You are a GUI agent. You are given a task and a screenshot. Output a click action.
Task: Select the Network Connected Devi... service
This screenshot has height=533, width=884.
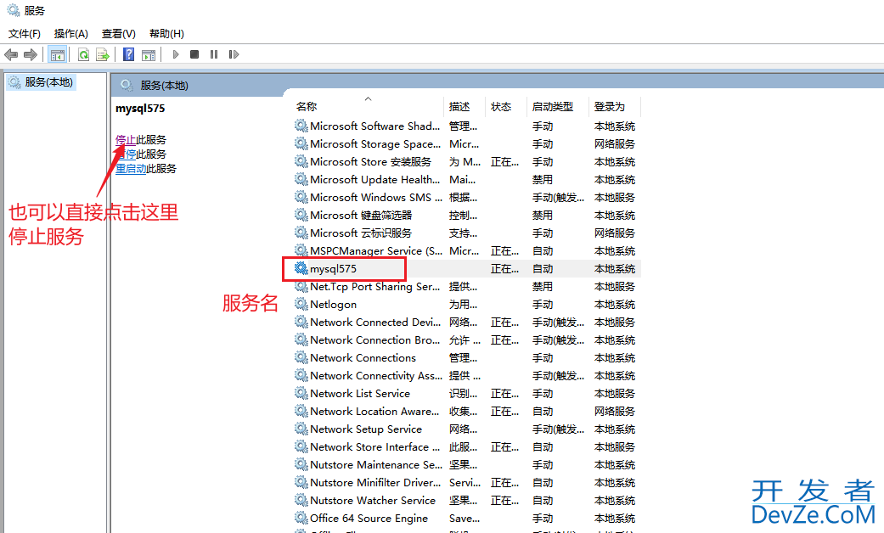[x=467, y=323]
